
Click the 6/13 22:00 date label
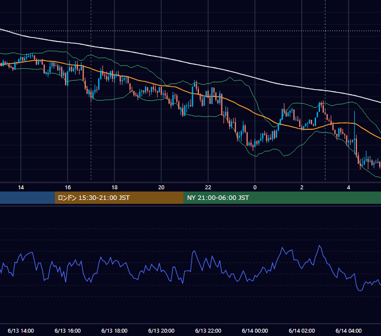(208, 330)
